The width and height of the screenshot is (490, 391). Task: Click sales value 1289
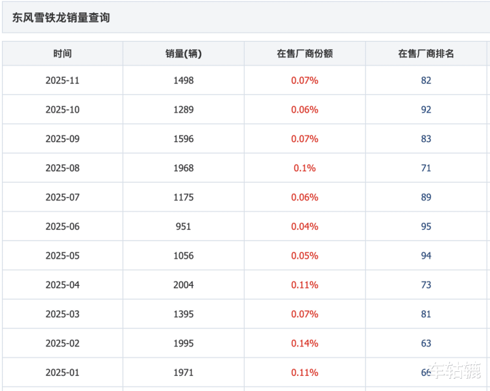183,109
